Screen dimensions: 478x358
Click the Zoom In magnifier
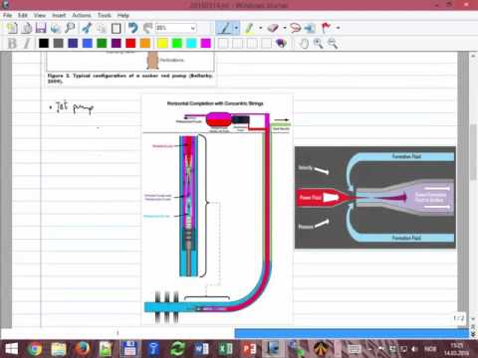pos(318,44)
